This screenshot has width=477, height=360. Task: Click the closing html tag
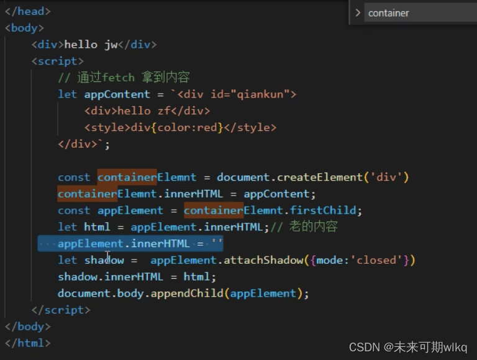(28, 343)
